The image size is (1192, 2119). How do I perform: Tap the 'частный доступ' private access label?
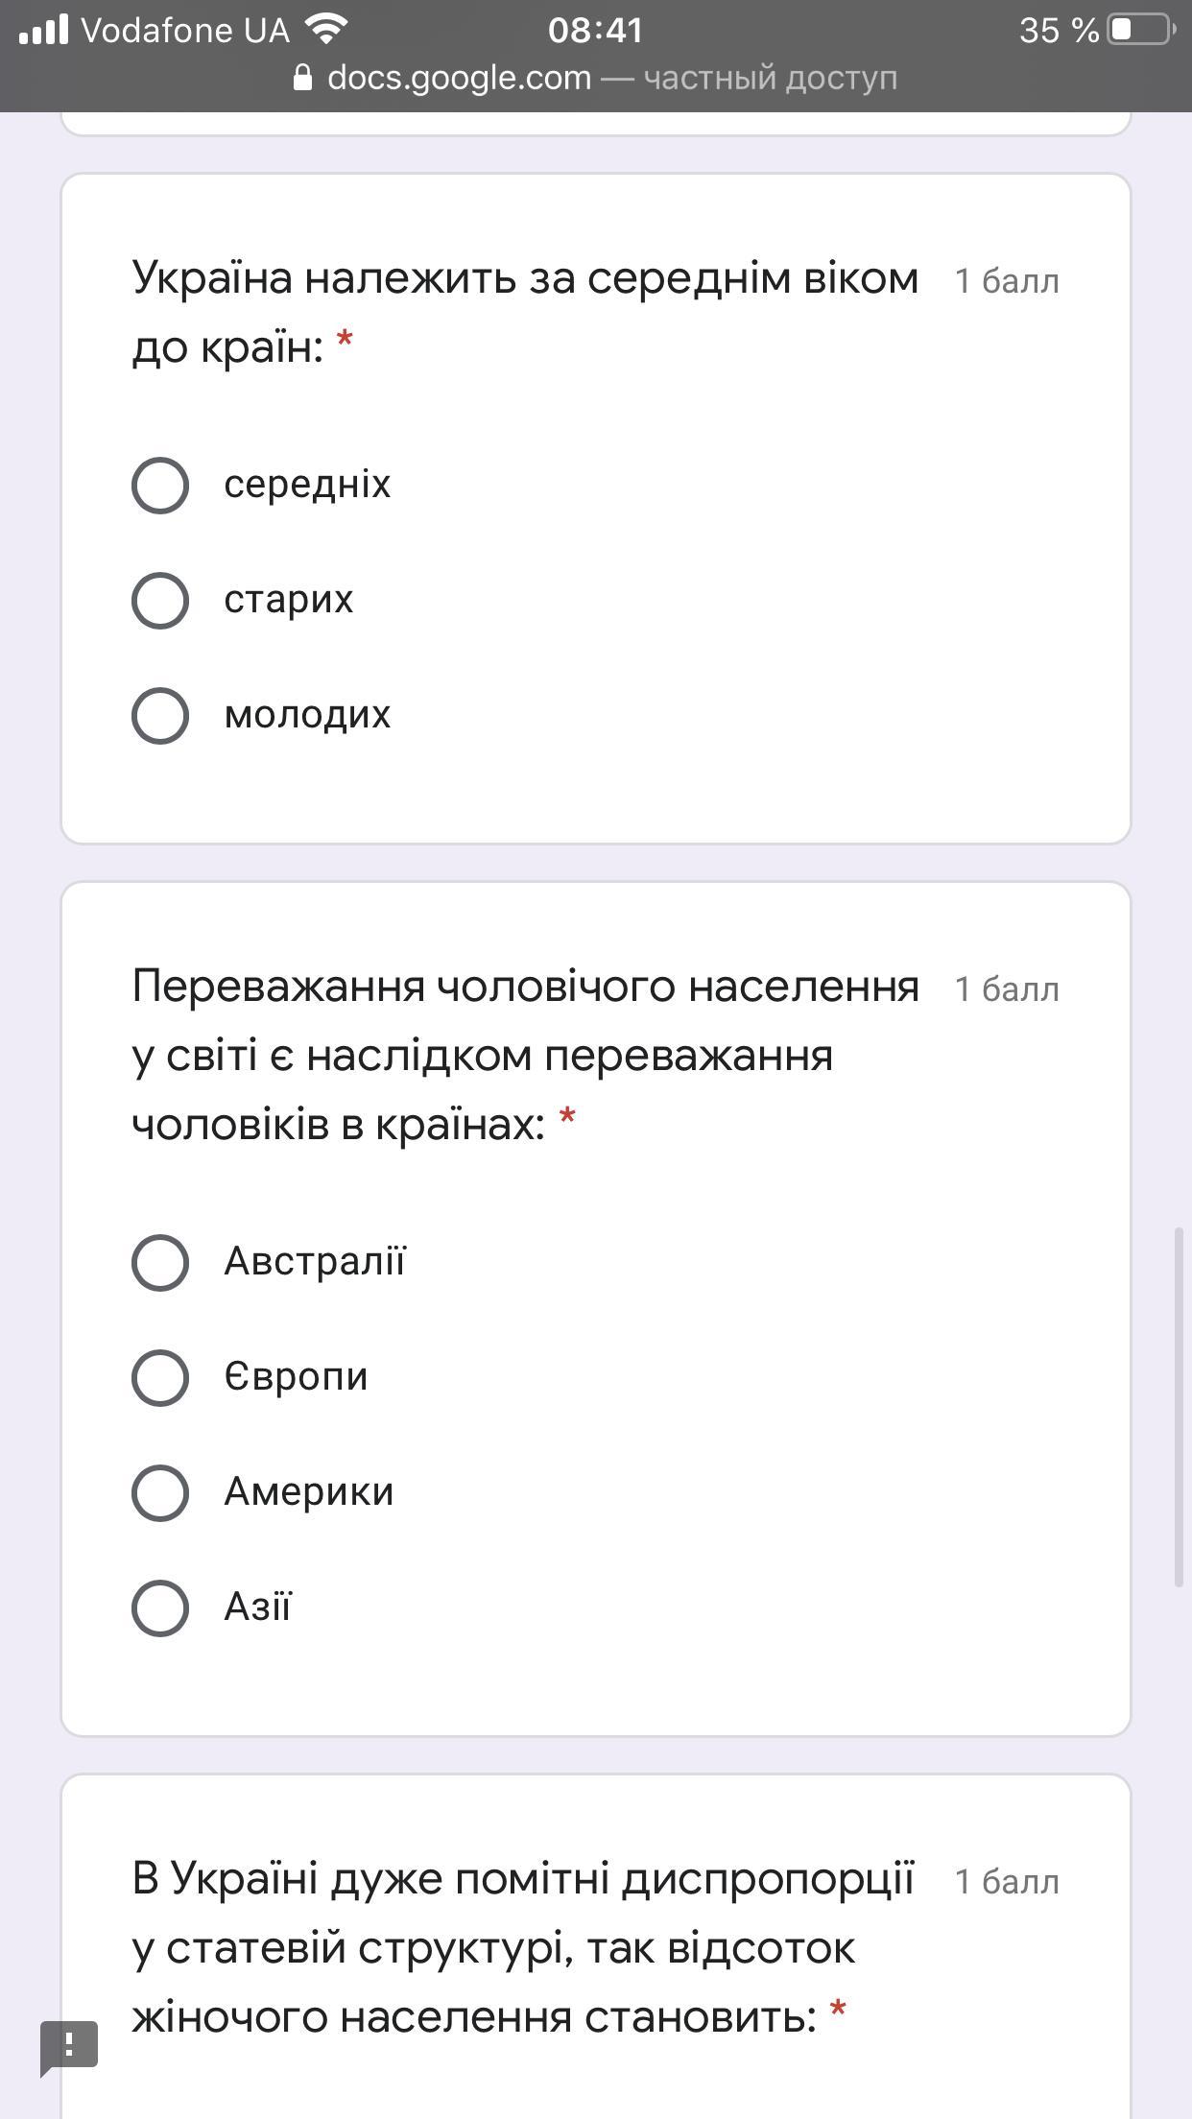771,78
